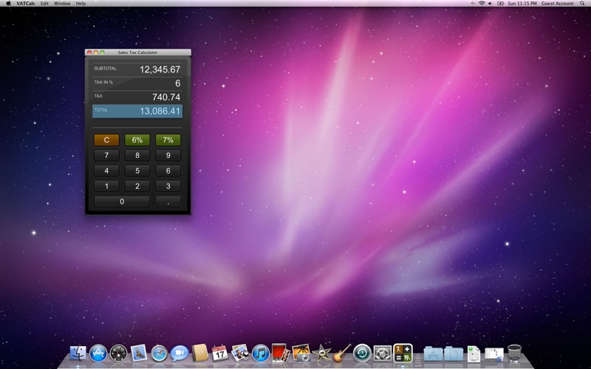Open the Help menu
Viewport: 591px width, 369px height.
click(81, 4)
